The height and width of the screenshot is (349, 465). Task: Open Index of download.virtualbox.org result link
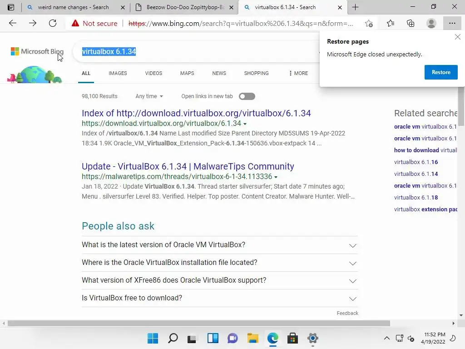coord(196,113)
